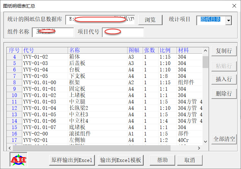The height and width of the screenshot is (169, 241).
Task: Click the 名称 column header
Action: pos(98,50)
